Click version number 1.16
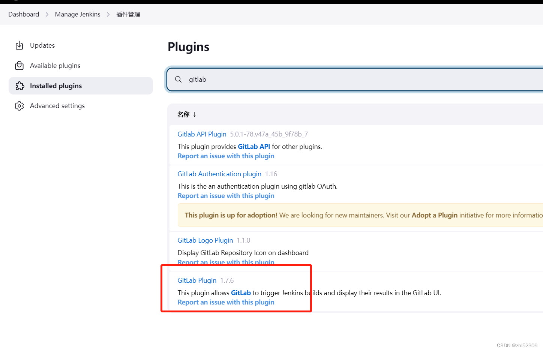The width and height of the screenshot is (543, 351). click(x=271, y=174)
